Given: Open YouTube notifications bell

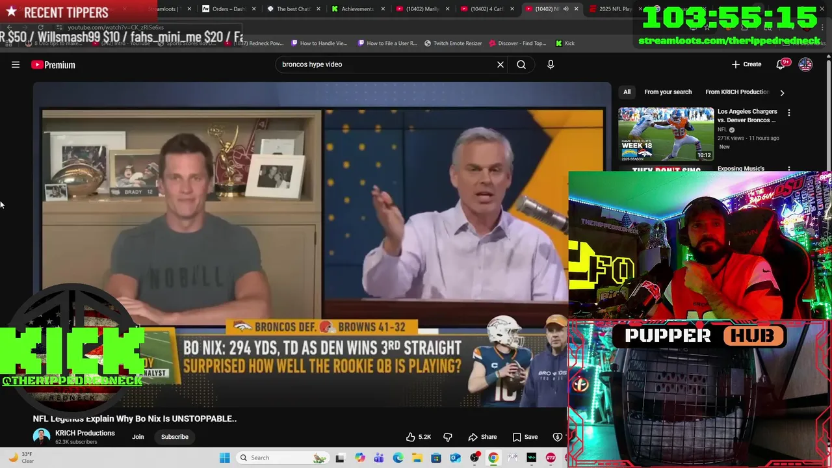Looking at the screenshot, I should (781, 64).
